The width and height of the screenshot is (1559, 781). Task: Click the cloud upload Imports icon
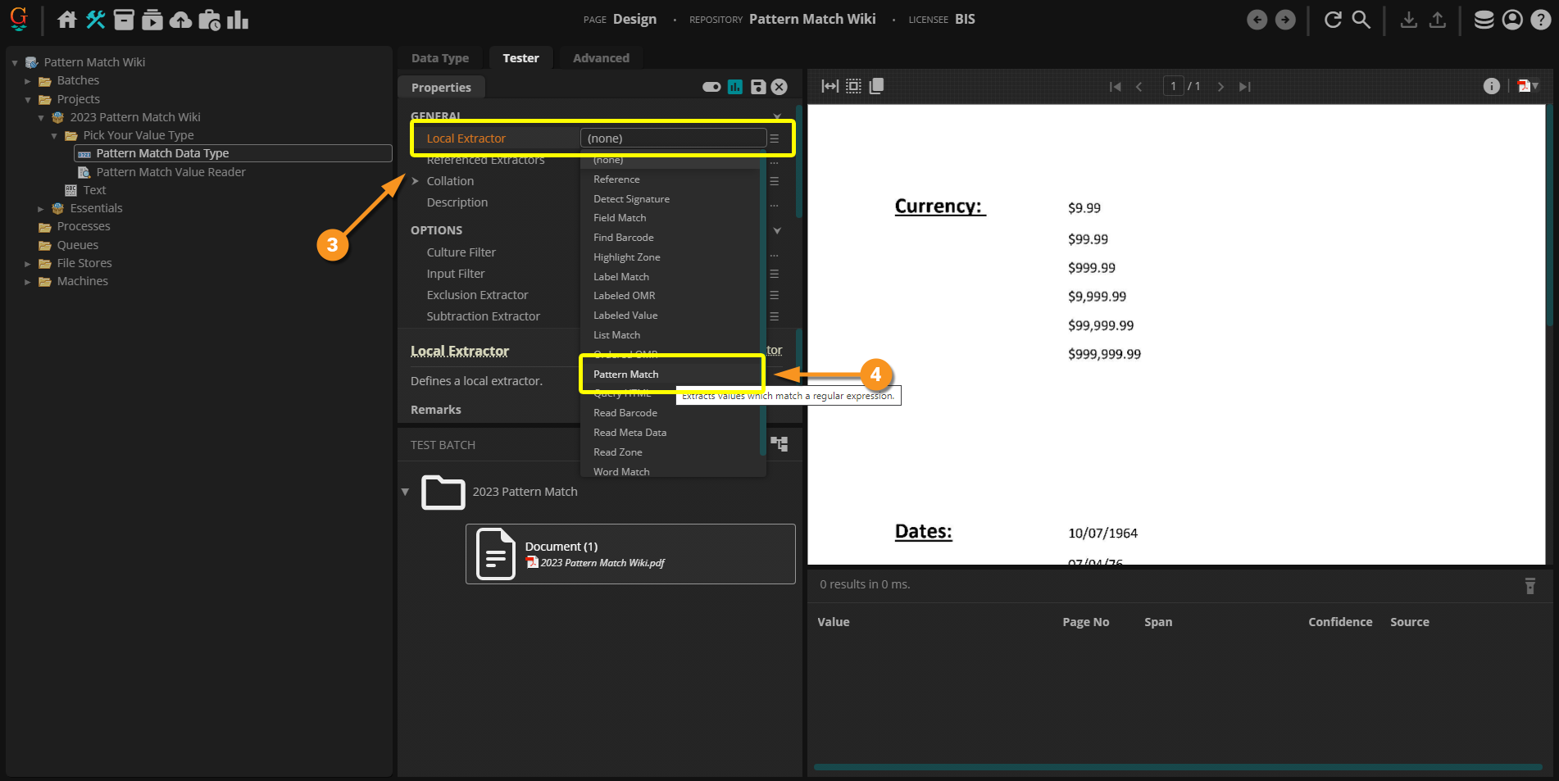[180, 20]
